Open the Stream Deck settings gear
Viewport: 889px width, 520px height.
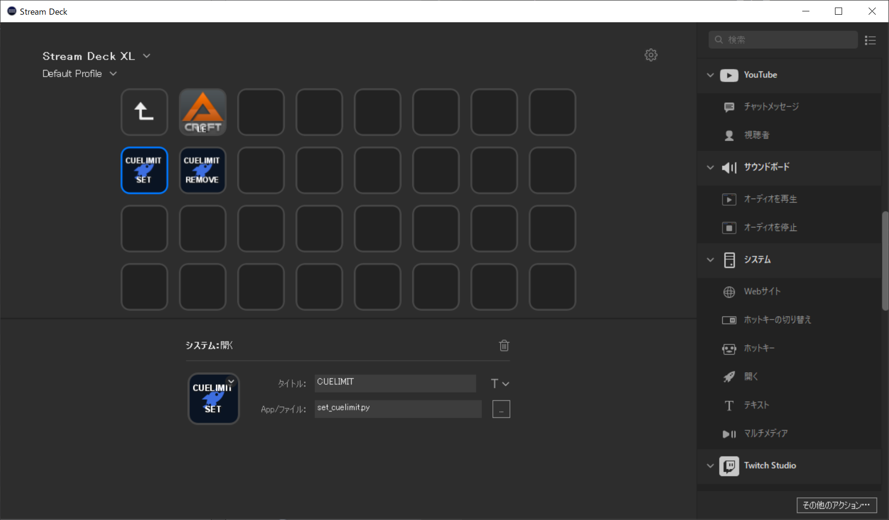tap(651, 55)
